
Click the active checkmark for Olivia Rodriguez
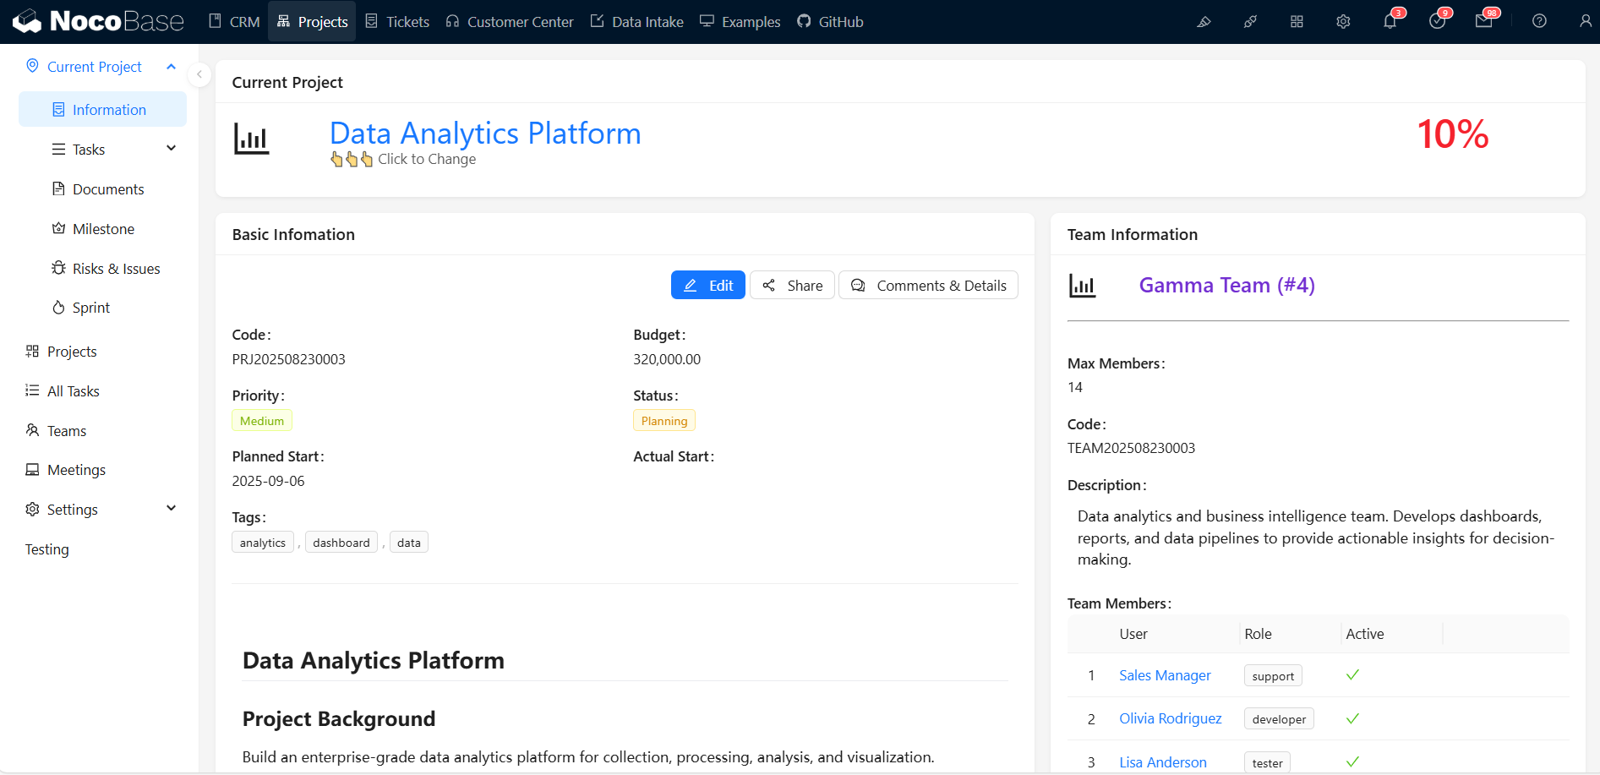[1352, 718]
